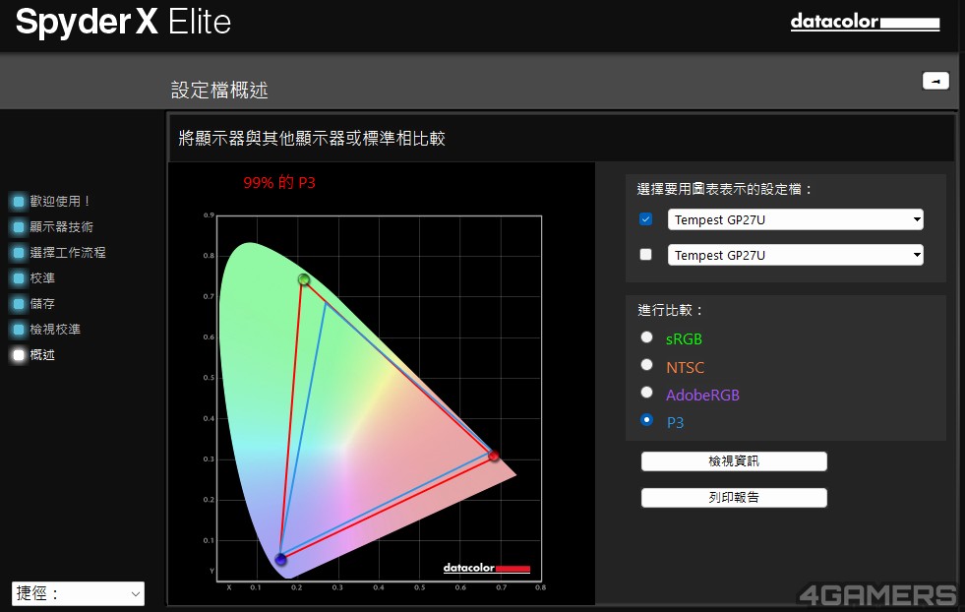The image size is (965, 612).
Task: Click the back arrow icon at top right
Action: [935, 81]
